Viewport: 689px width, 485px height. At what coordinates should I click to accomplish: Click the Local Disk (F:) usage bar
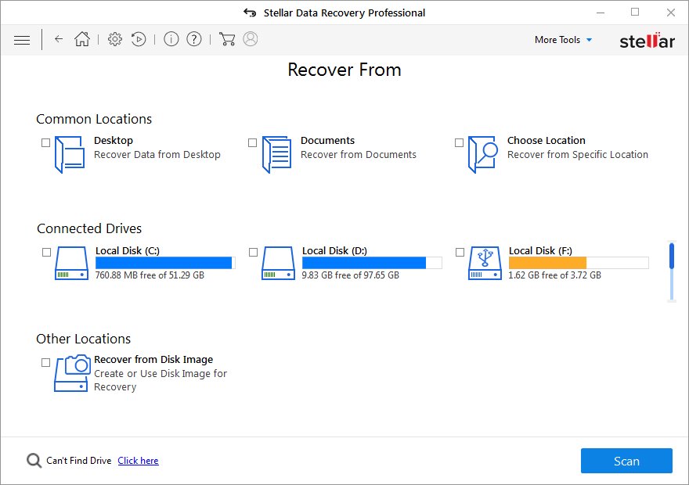[577, 262]
